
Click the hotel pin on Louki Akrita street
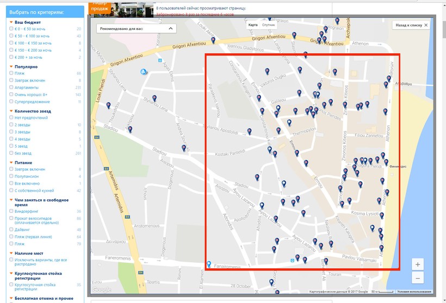pos(213,40)
